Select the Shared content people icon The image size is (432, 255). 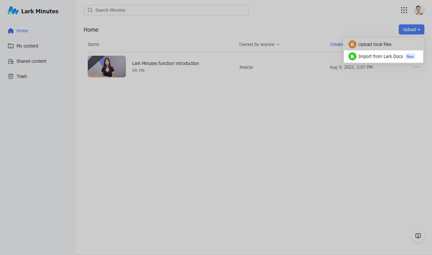[x=11, y=61]
